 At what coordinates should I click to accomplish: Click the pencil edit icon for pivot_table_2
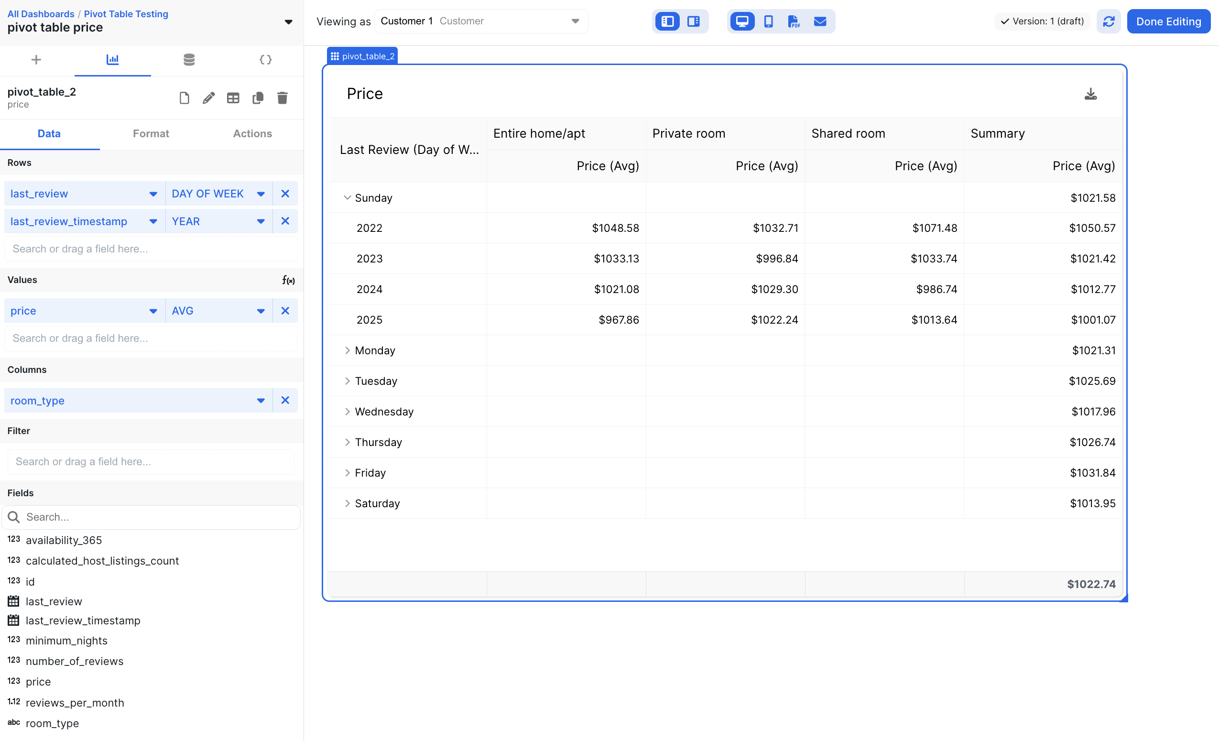click(x=208, y=98)
